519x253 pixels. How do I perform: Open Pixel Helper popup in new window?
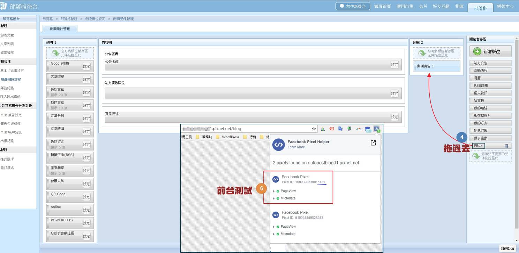(373, 143)
